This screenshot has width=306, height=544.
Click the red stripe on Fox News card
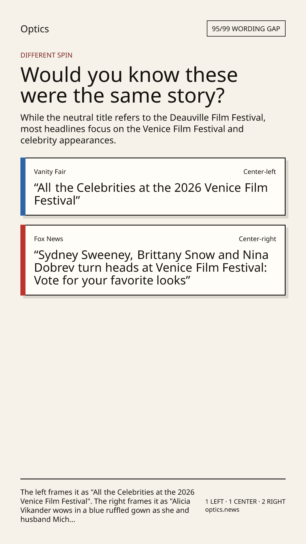[x=23, y=260]
